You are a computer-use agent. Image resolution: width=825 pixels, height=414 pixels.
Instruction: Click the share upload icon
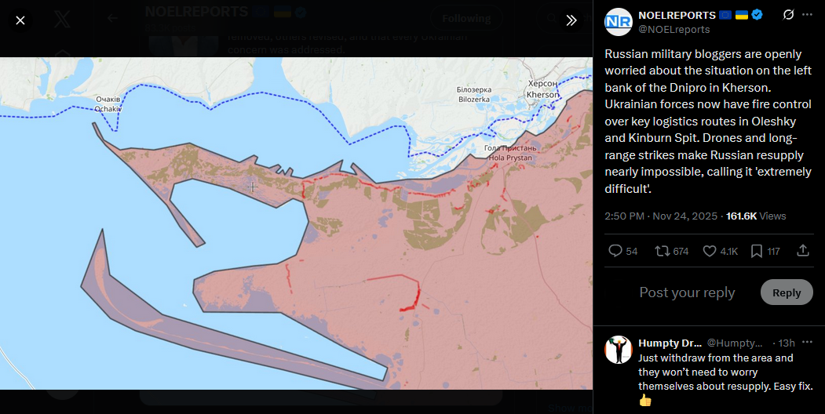pos(803,251)
